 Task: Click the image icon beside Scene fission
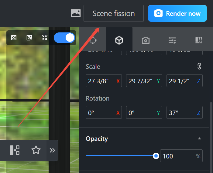click(x=76, y=13)
